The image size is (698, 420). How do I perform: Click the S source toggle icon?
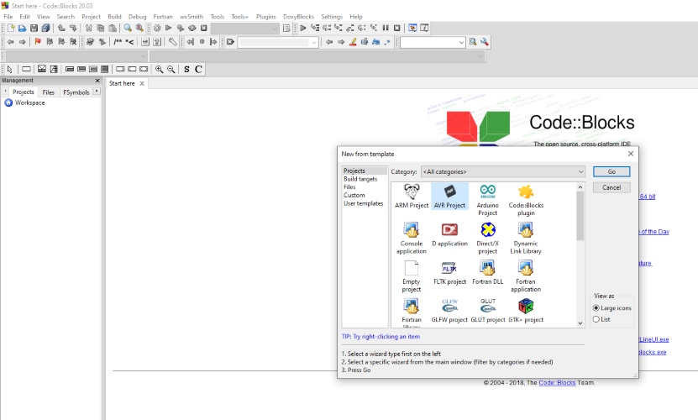(x=186, y=69)
